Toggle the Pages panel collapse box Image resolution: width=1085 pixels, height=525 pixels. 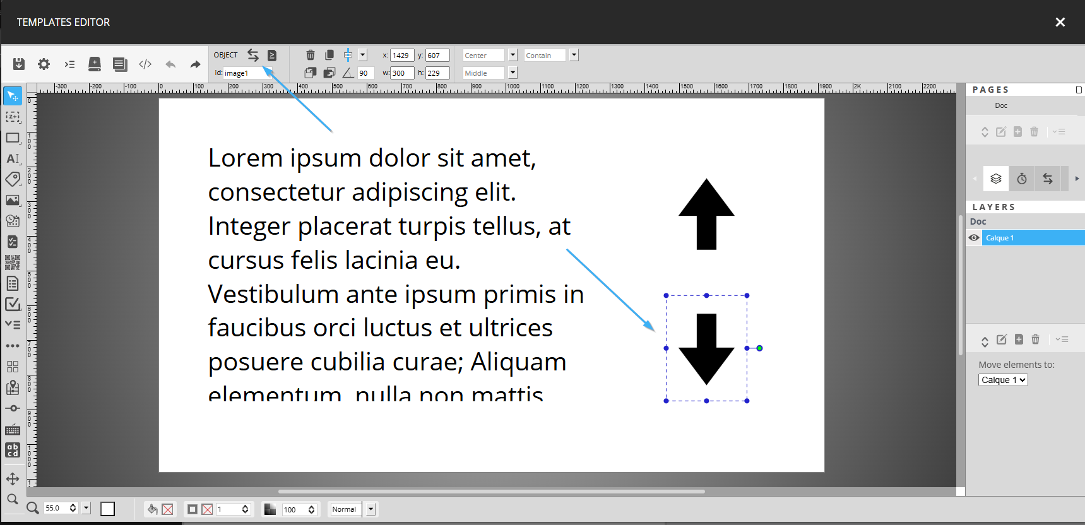(1079, 90)
